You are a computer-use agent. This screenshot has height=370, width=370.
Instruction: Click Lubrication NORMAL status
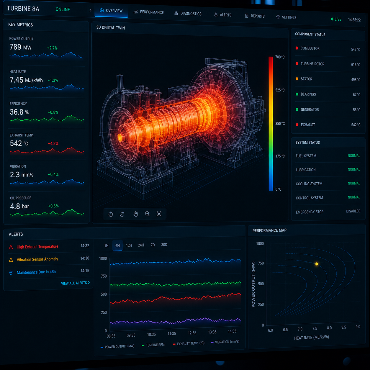354,170
